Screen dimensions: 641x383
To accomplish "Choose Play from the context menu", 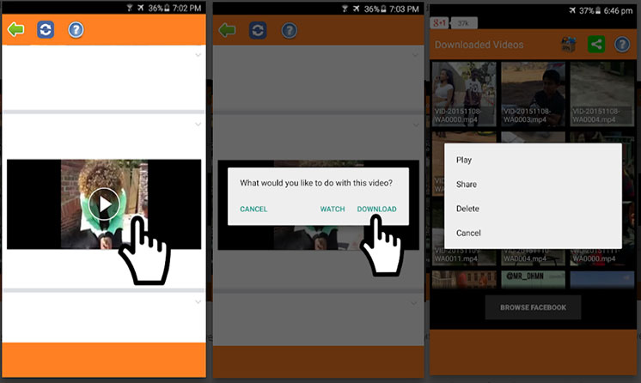I will [x=464, y=160].
